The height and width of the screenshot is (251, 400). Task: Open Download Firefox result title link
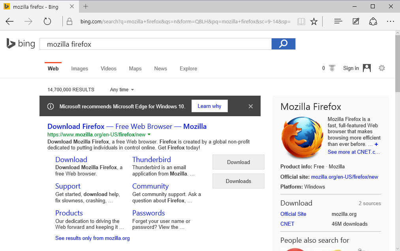[x=127, y=126]
